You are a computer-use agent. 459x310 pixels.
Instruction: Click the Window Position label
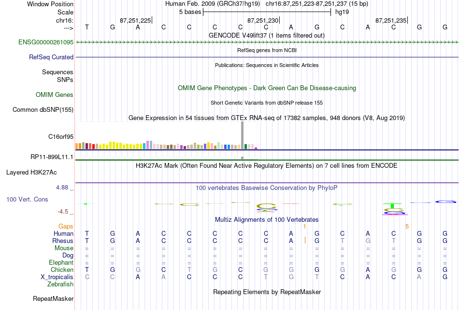pyautogui.click(x=50, y=4)
